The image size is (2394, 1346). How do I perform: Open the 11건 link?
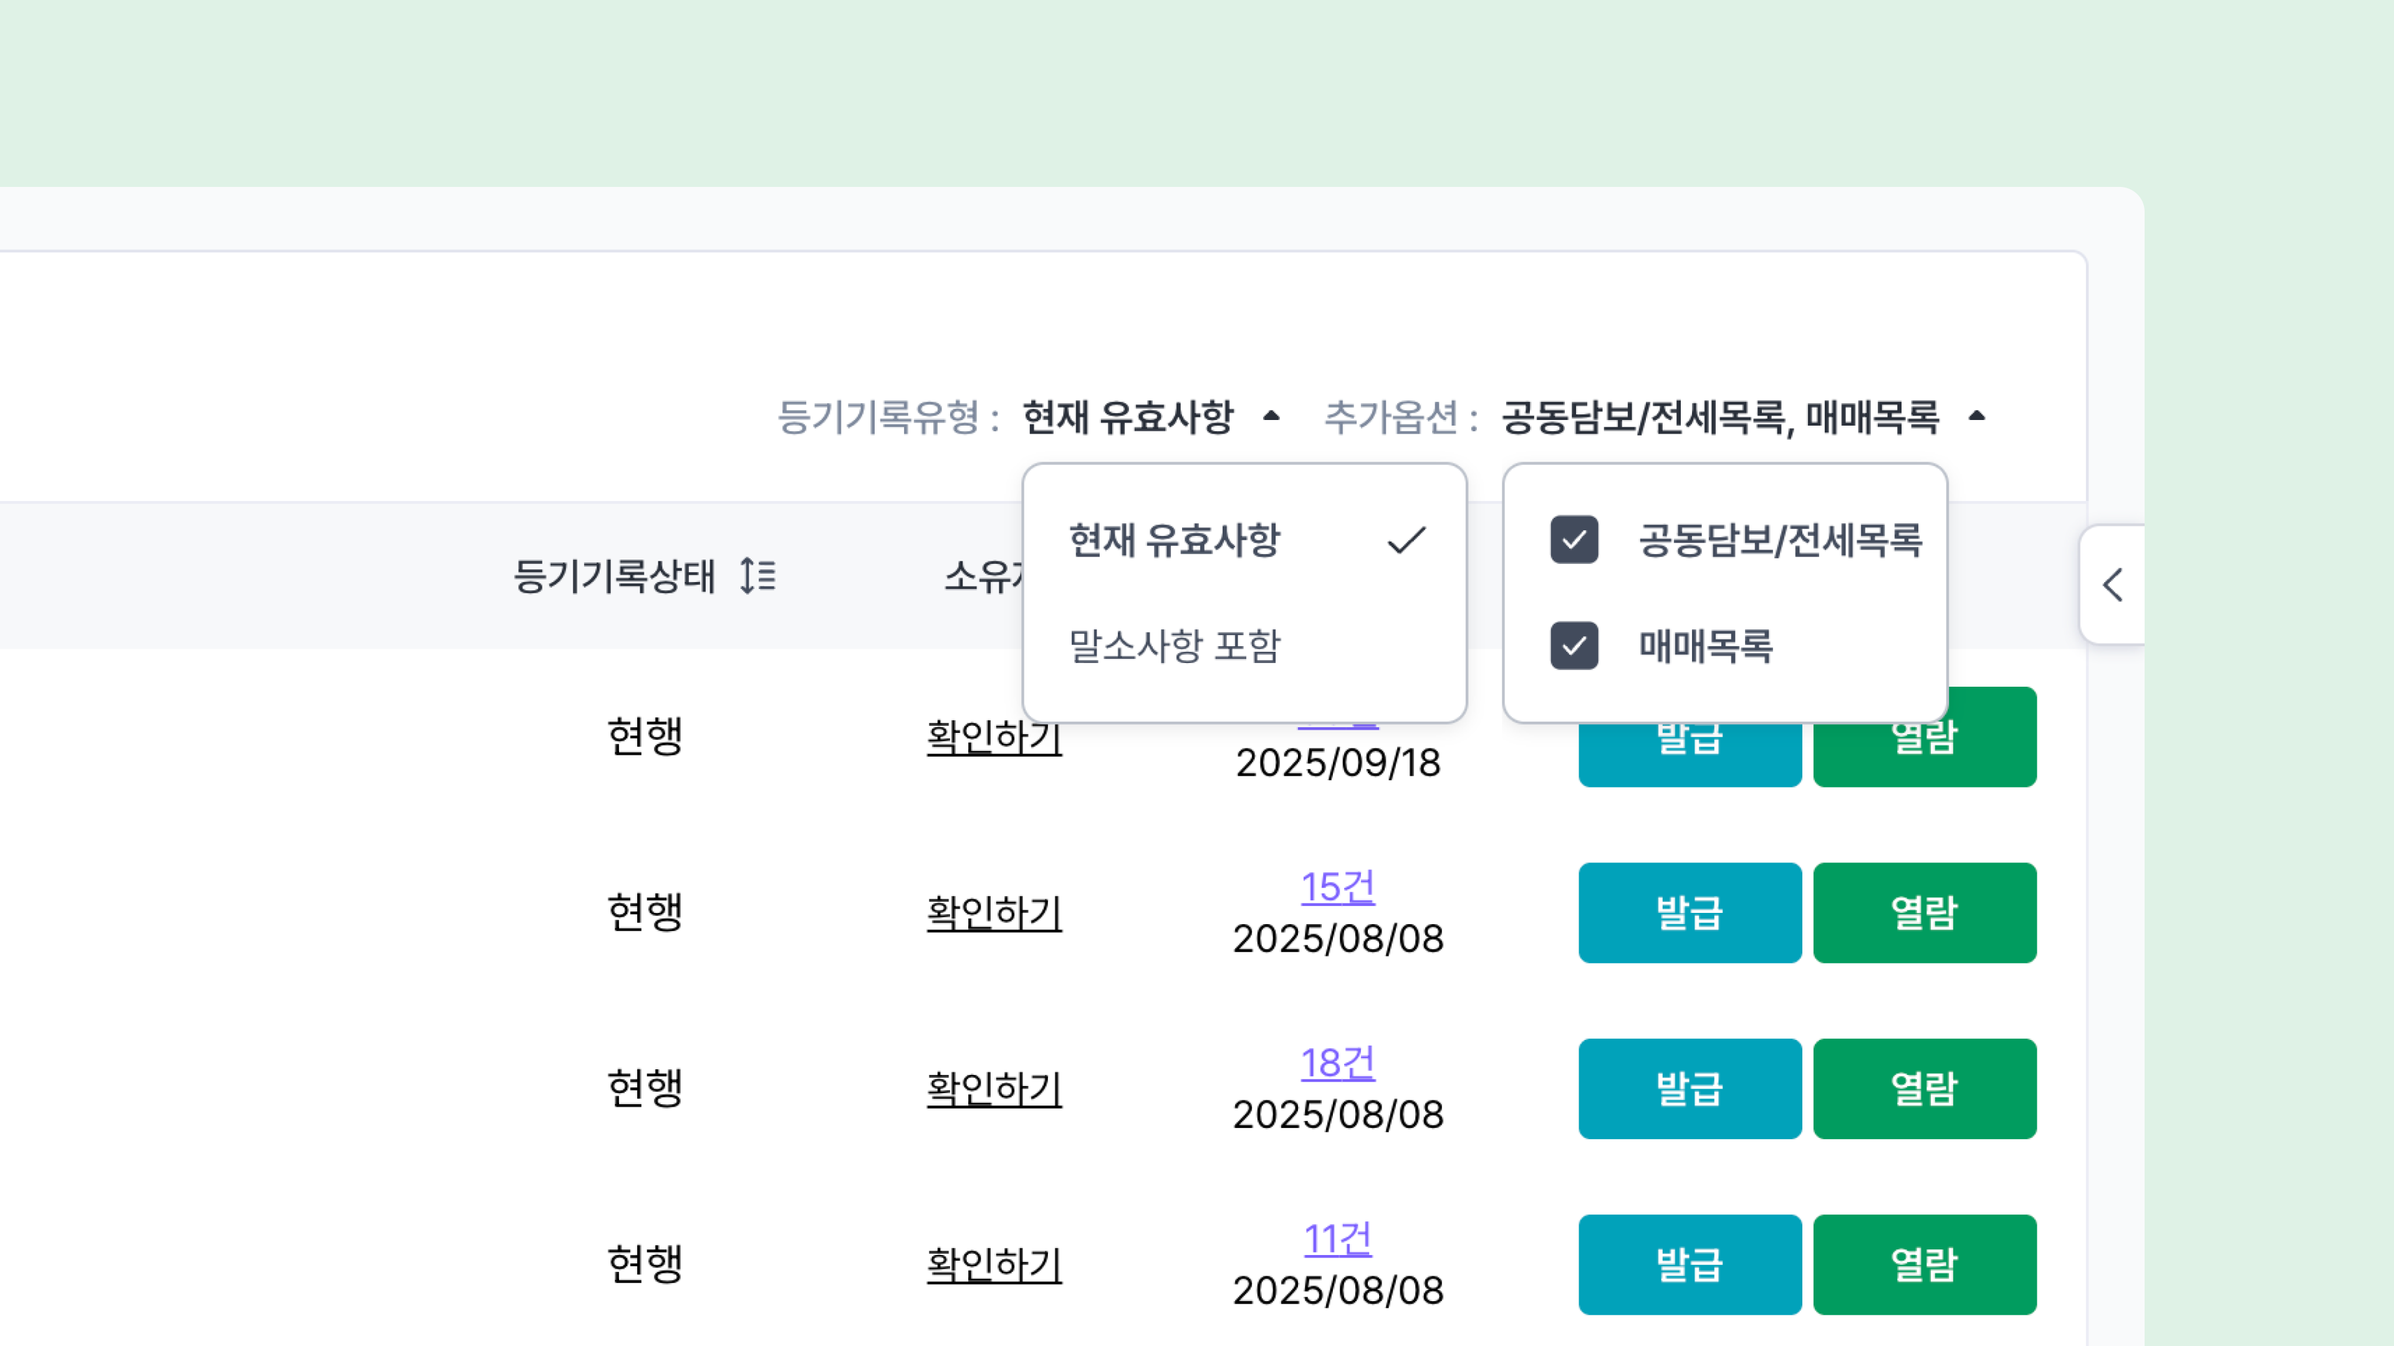1337,1238
